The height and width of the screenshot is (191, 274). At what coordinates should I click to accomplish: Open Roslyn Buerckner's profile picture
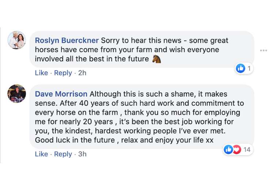(x=17, y=40)
